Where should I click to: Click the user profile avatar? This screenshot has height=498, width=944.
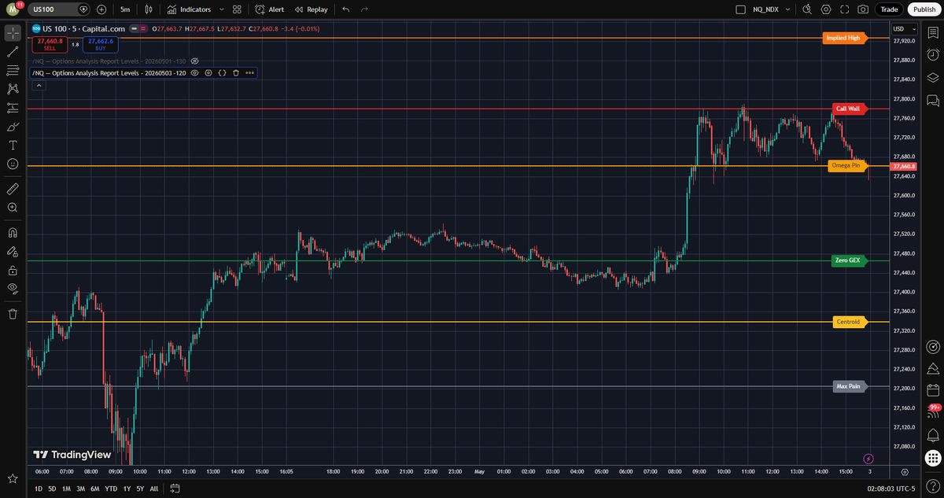click(x=13, y=9)
